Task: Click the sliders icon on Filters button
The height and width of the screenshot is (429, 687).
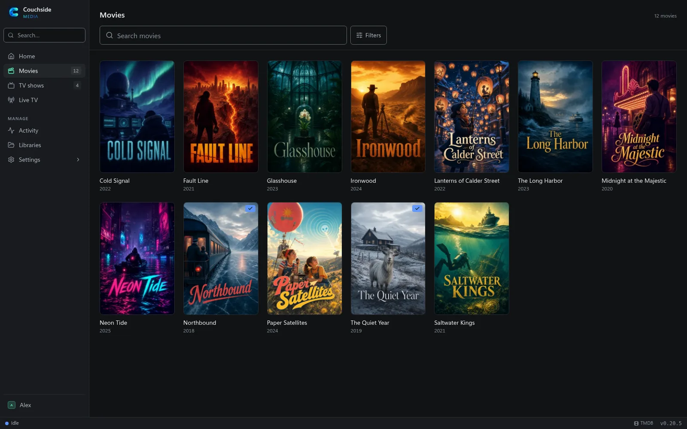Action: (x=359, y=35)
